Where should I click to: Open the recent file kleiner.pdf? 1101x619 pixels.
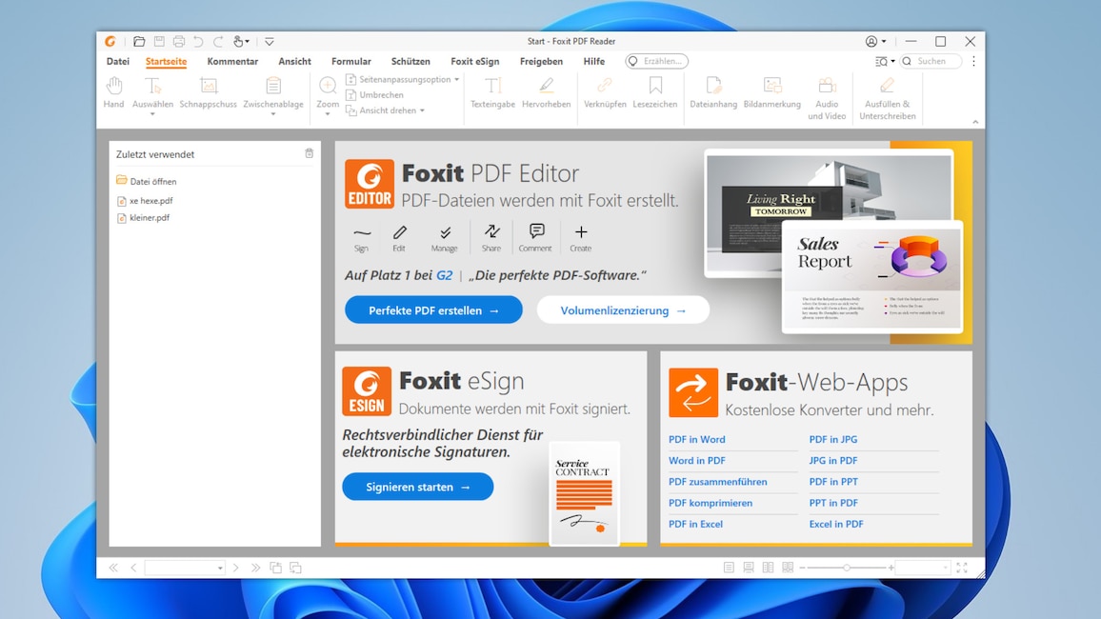pyautogui.click(x=150, y=217)
